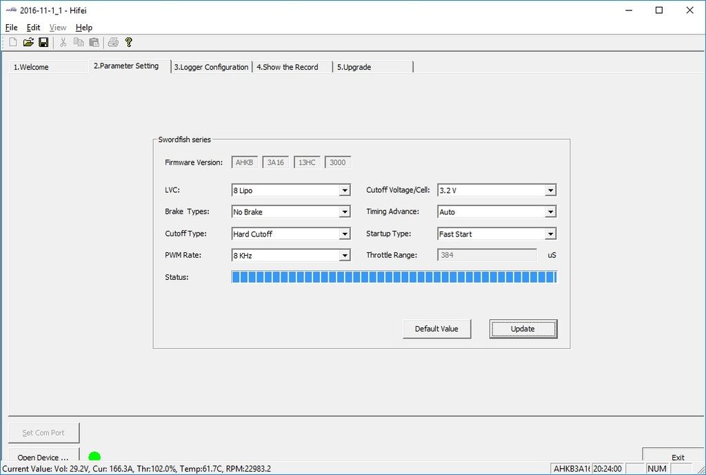Click the 20:24:00 status bar time
This screenshot has height=475, width=706.
pyautogui.click(x=608, y=469)
